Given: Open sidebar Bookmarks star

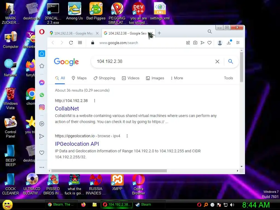Looking at the screenshot, I should point(42,66).
